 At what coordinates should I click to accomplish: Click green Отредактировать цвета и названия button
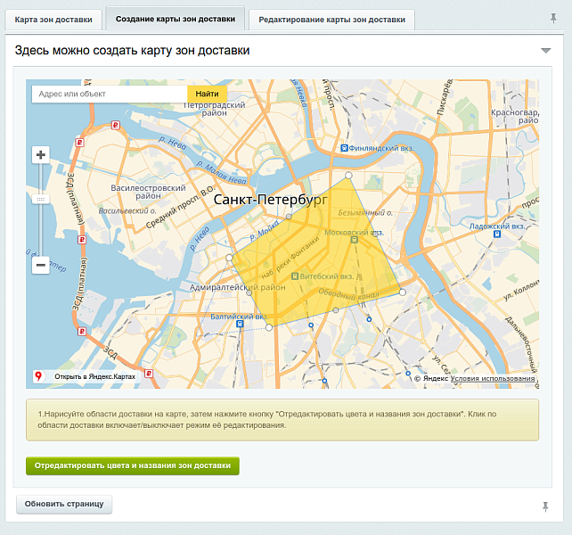(x=132, y=465)
